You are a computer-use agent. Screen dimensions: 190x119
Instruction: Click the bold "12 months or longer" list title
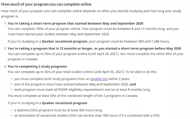pyautogui.click(x=94, y=48)
